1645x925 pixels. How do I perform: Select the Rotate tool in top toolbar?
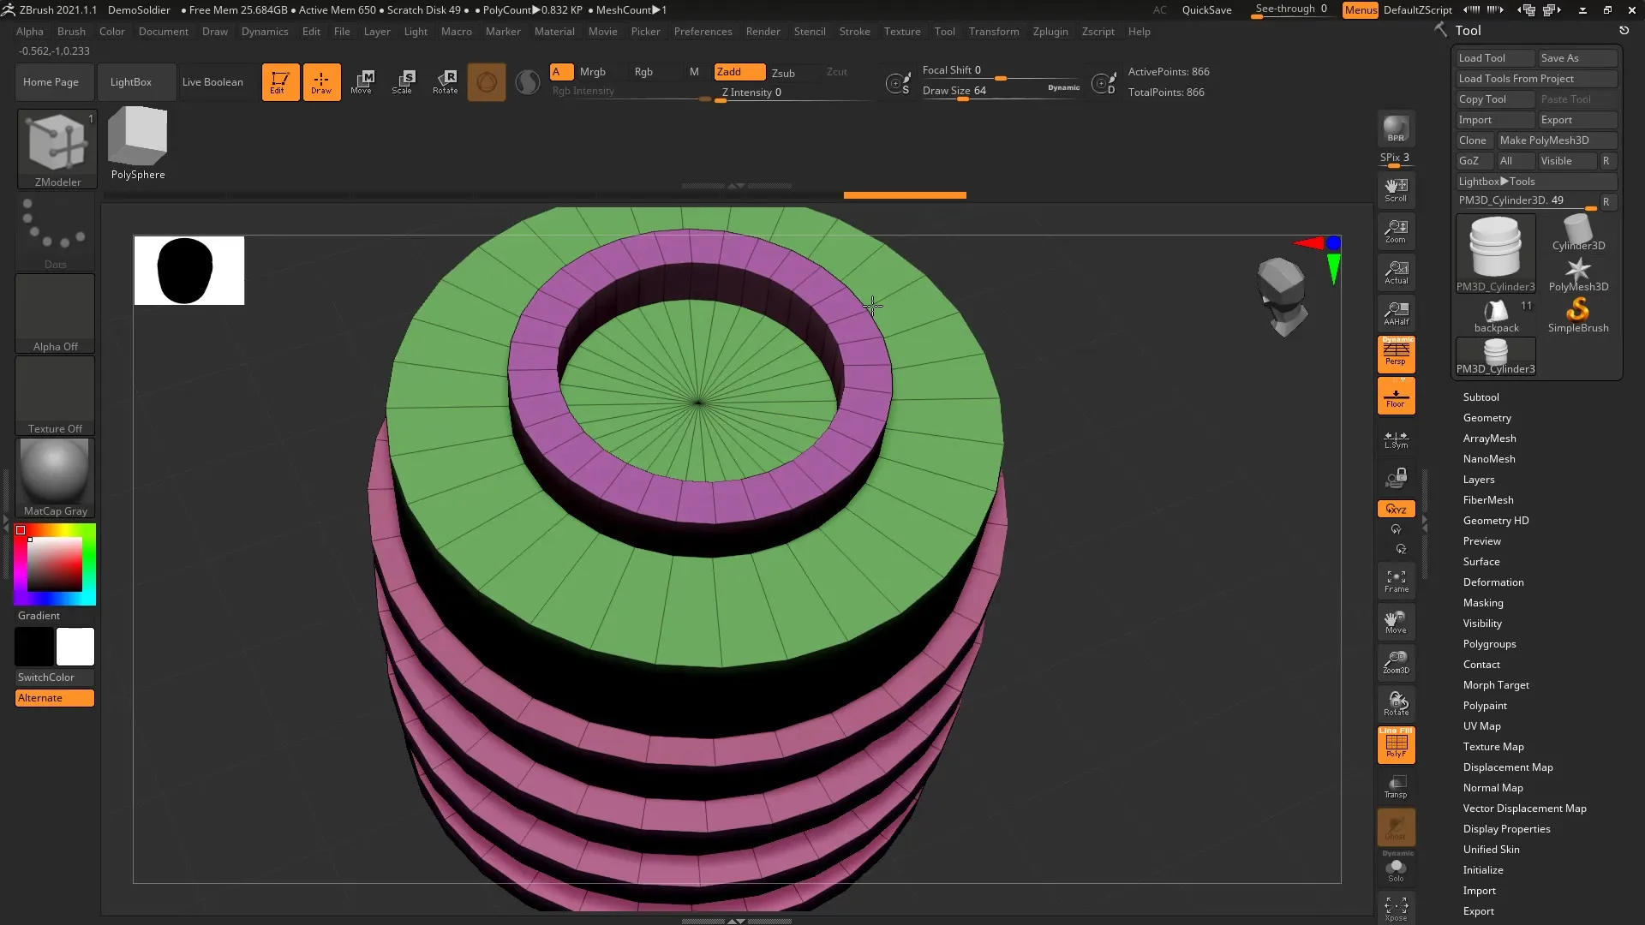(446, 82)
